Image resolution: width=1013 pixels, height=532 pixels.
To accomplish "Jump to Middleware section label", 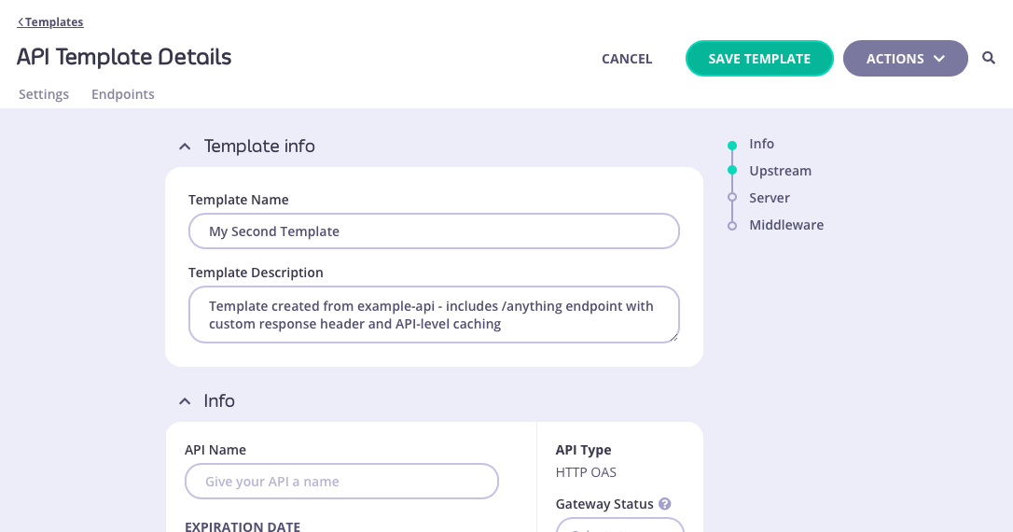I will pos(786,225).
